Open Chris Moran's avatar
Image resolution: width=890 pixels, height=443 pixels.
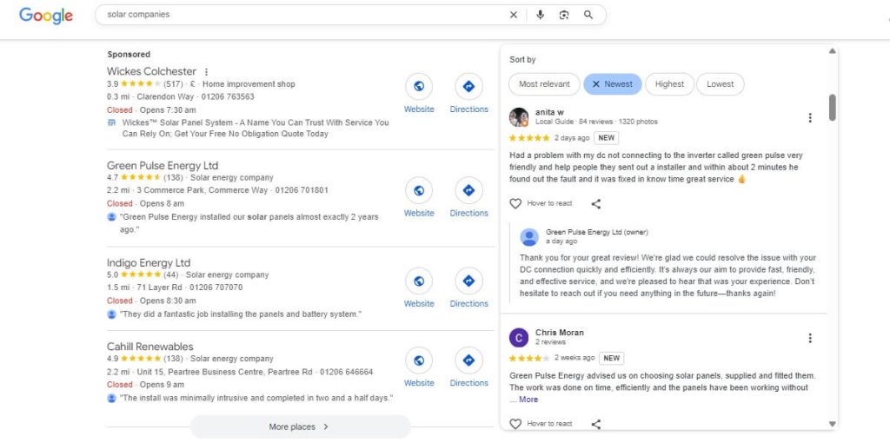click(519, 338)
